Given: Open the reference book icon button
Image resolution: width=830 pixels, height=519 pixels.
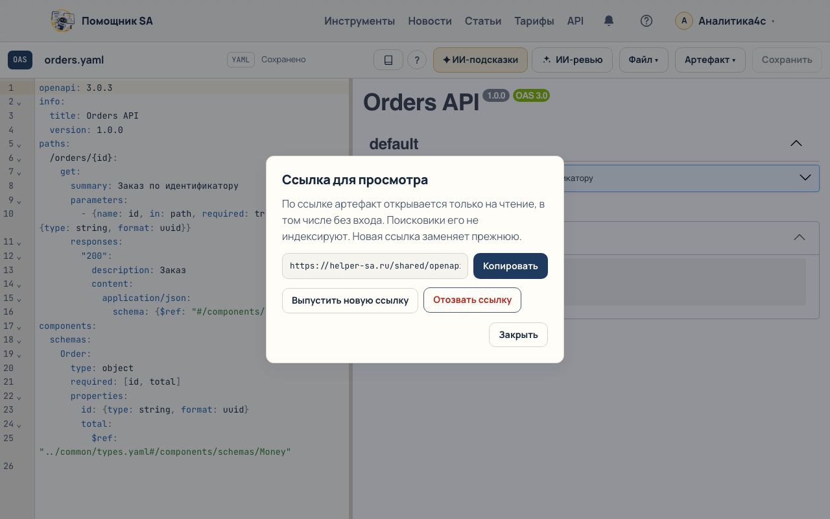Looking at the screenshot, I should [x=388, y=60].
